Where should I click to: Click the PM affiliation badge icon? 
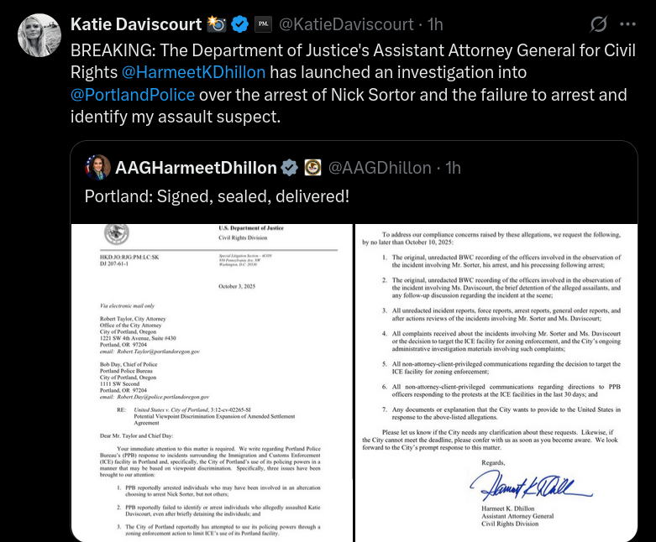pos(262,24)
